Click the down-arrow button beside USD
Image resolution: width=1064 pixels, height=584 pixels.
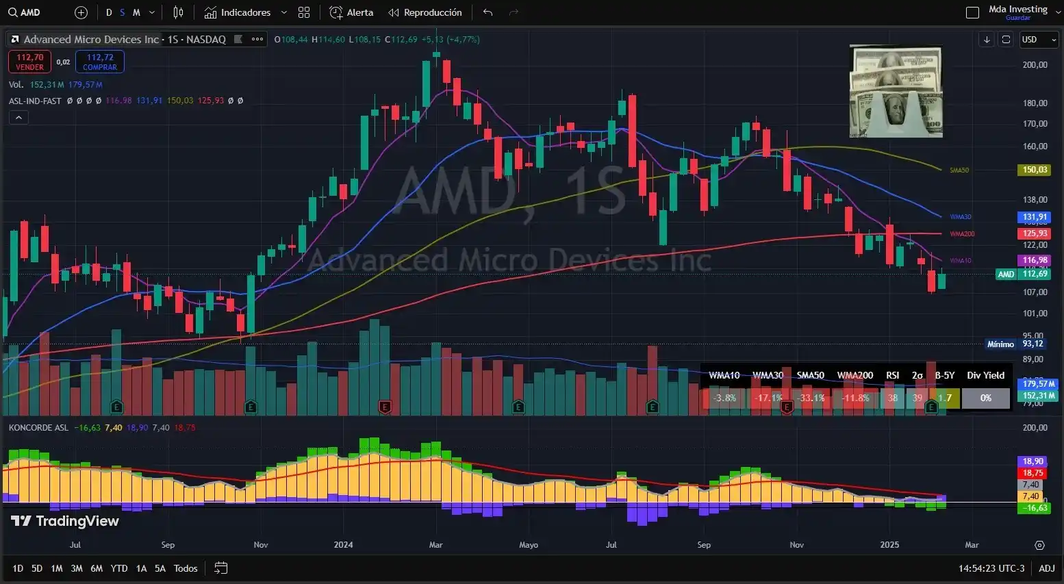point(987,39)
